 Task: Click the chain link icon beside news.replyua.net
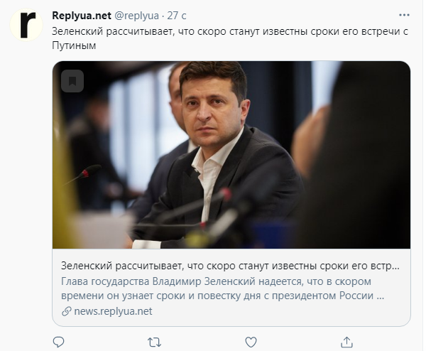click(x=67, y=311)
